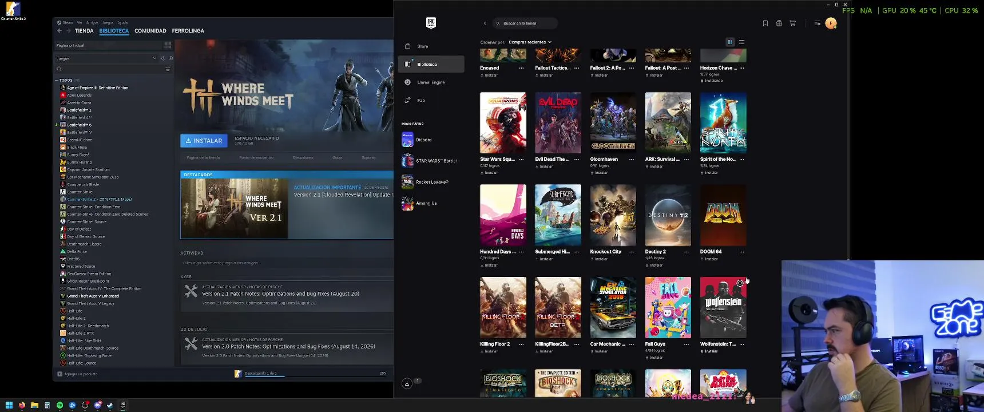Open Steam advanced filter options icon
984x412 pixels.
point(168,69)
